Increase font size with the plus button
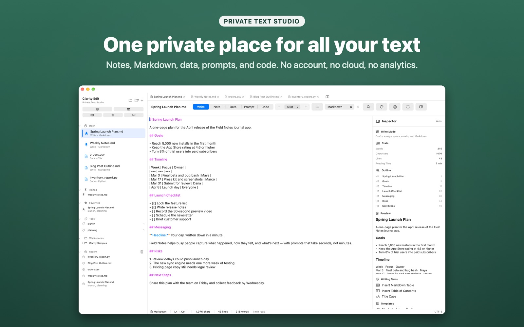This screenshot has height=327, width=524. coord(306,107)
